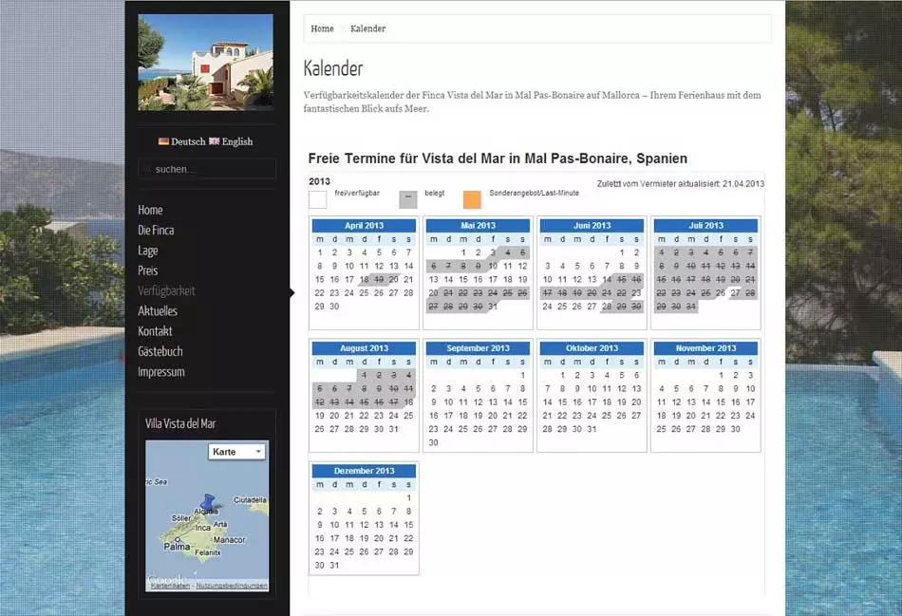Click the villa photo thumbnail
Image resolution: width=902 pixels, height=616 pixels.
point(205,62)
